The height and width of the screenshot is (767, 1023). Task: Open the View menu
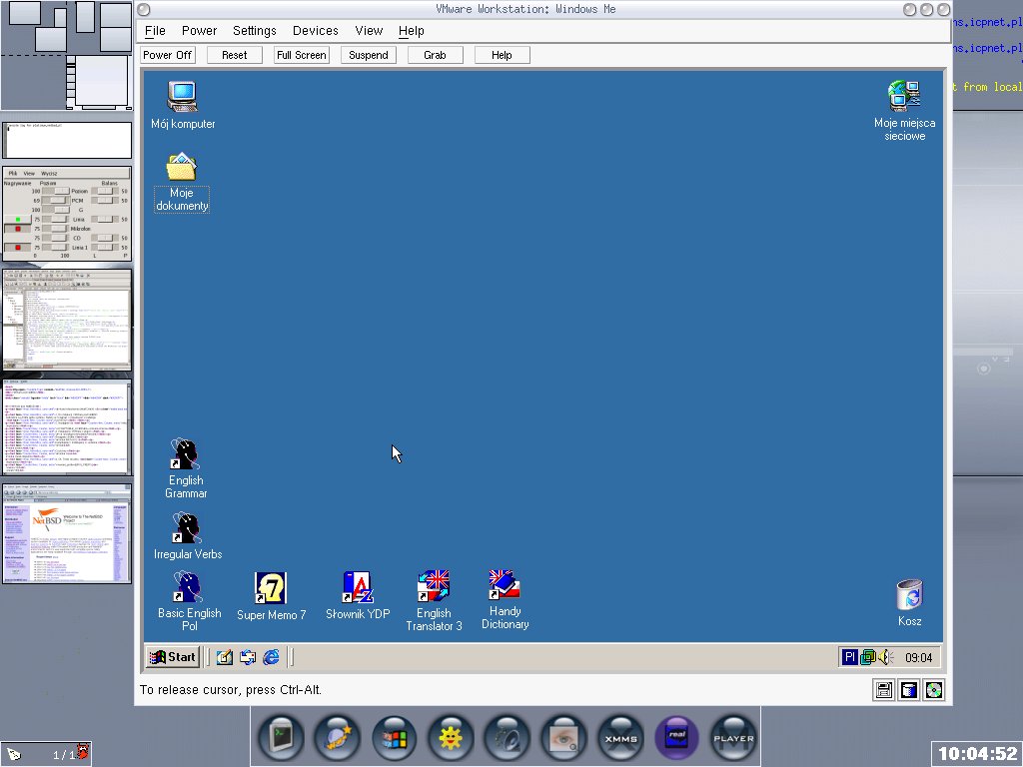[x=369, y=31]
